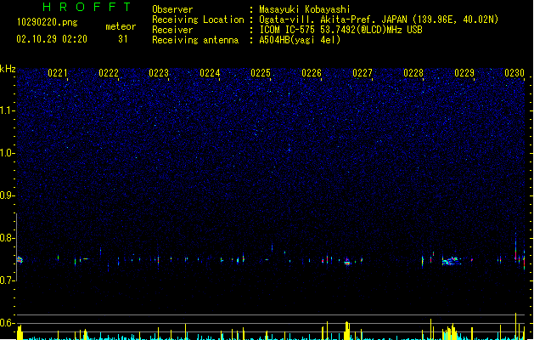The image size is (534, 340).
Task: Click the bright echo just before 0227
Action: [347, 262]
